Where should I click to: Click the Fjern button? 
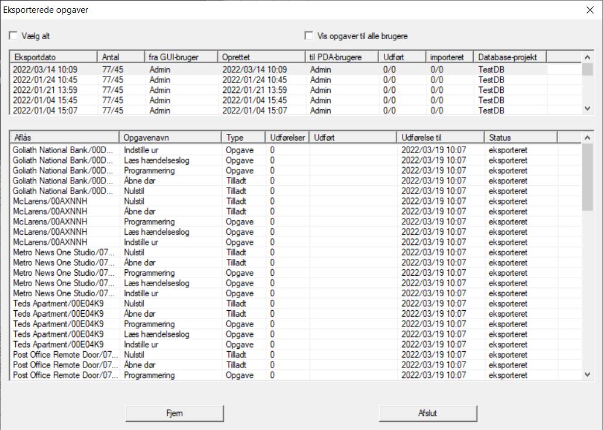[175, 413]
